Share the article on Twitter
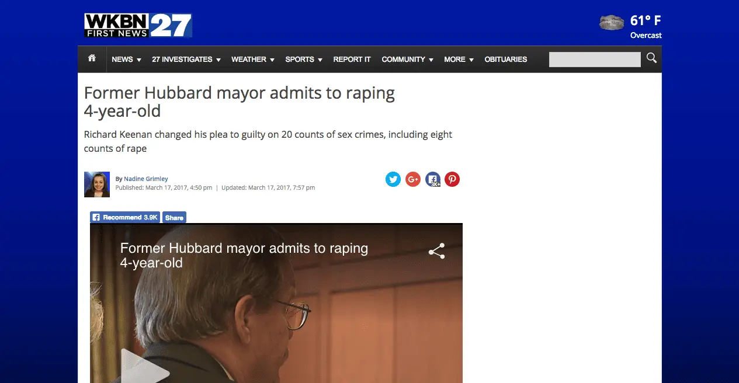The image size is (739, 383). [x=393, y=179]
